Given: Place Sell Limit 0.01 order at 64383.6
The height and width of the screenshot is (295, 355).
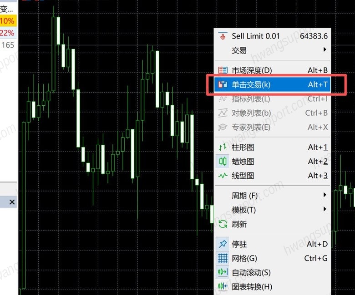Looking at the screenshot, I should pyautogui.click(x=273, y=36).
